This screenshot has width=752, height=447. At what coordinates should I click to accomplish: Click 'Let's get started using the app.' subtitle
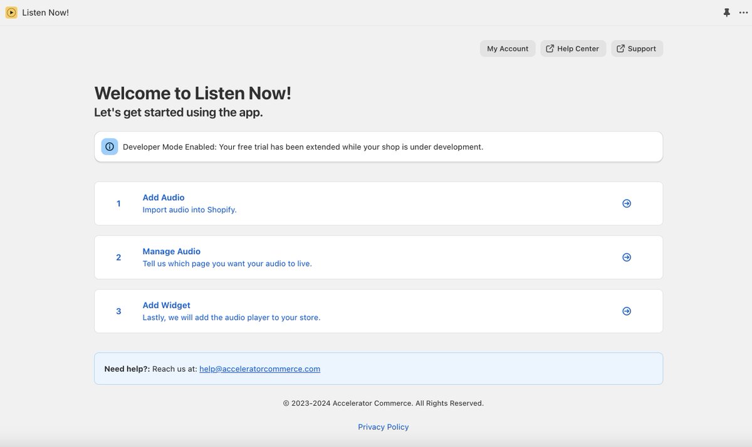(x=179, y=113)
